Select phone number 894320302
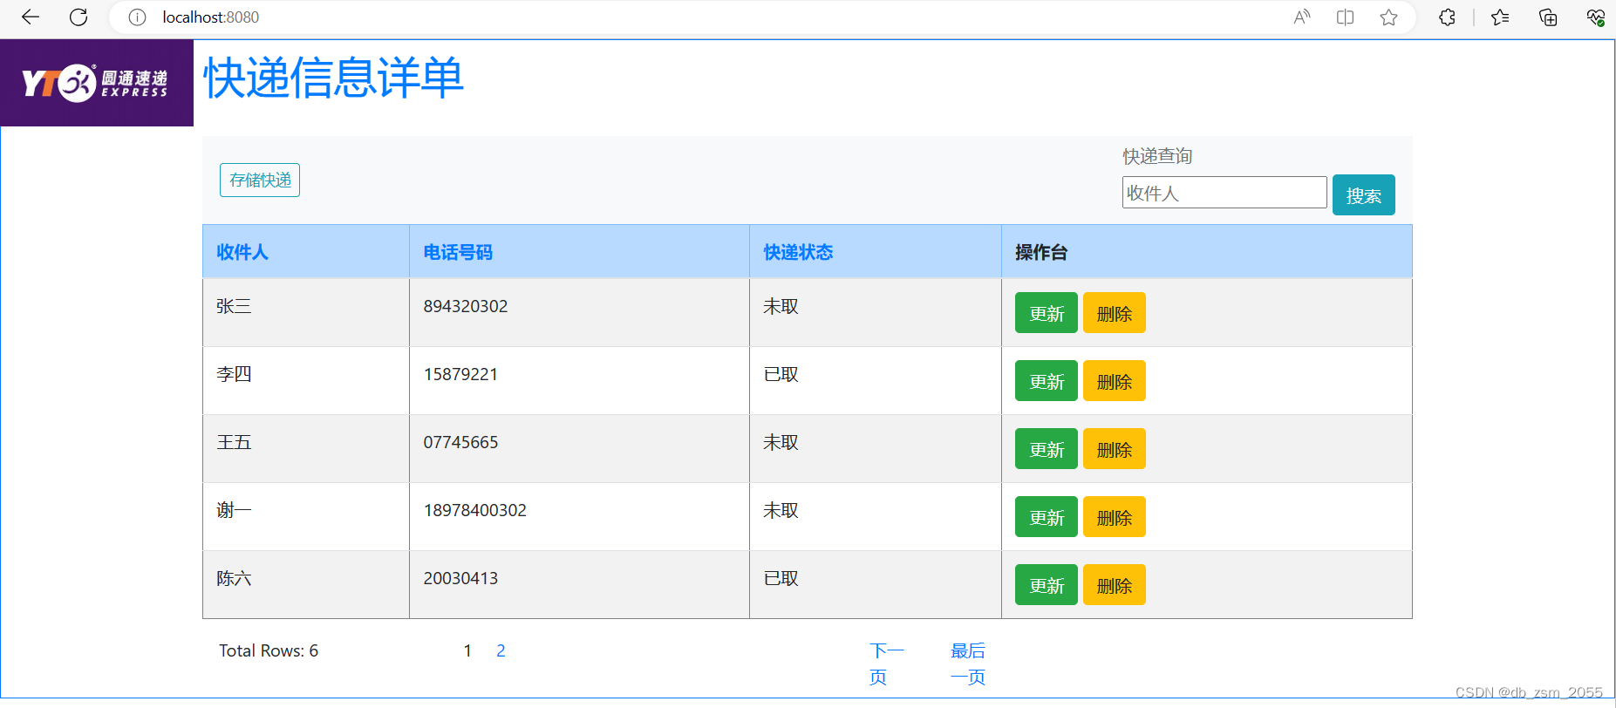1616x708 pixels. [466, 306]
